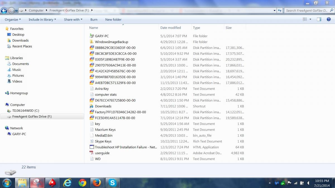Select disk image A4EB7DBC571329F6-00-00 icon
This screenshot has width=335, height=188.
pos(92,83)
